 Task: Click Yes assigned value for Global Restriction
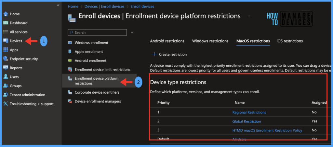pyautogui.click(x=314, y=121)
